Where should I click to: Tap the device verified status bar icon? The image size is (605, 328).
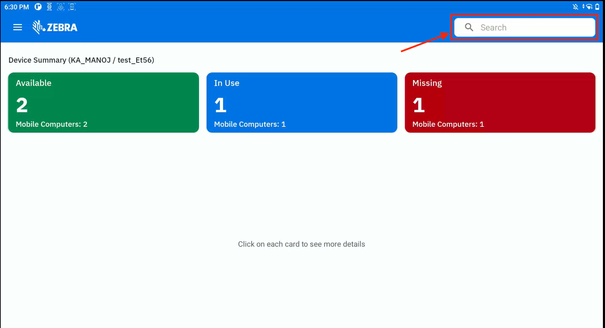tap(72, 7)
